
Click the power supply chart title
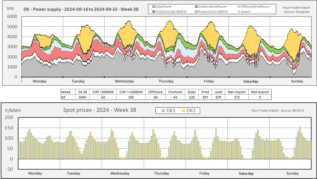pyautogui.click(x=81, y=9)
